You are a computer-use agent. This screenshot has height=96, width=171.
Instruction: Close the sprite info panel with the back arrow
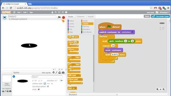coord(14,77)
